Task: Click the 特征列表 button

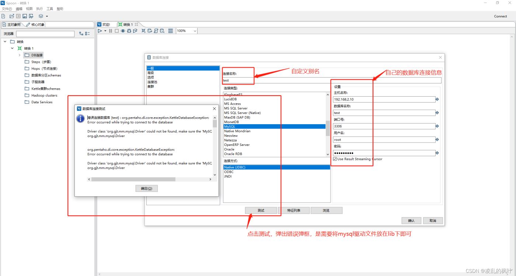Action: [x=294, y=211]
